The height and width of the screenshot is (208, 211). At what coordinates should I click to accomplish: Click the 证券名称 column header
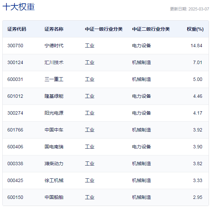[x=54, y=29]
